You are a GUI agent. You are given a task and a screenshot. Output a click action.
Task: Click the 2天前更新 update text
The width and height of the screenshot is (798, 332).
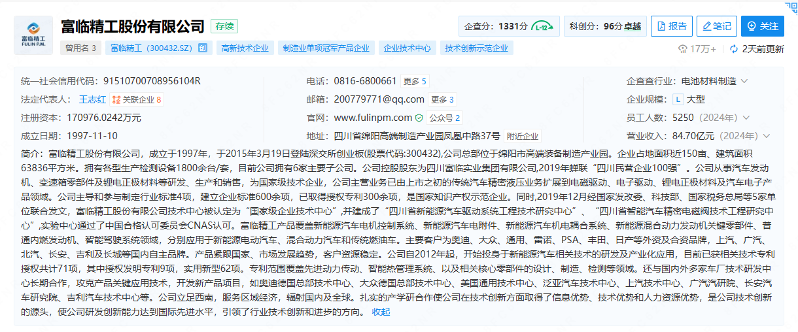click(x=763, y=48)
